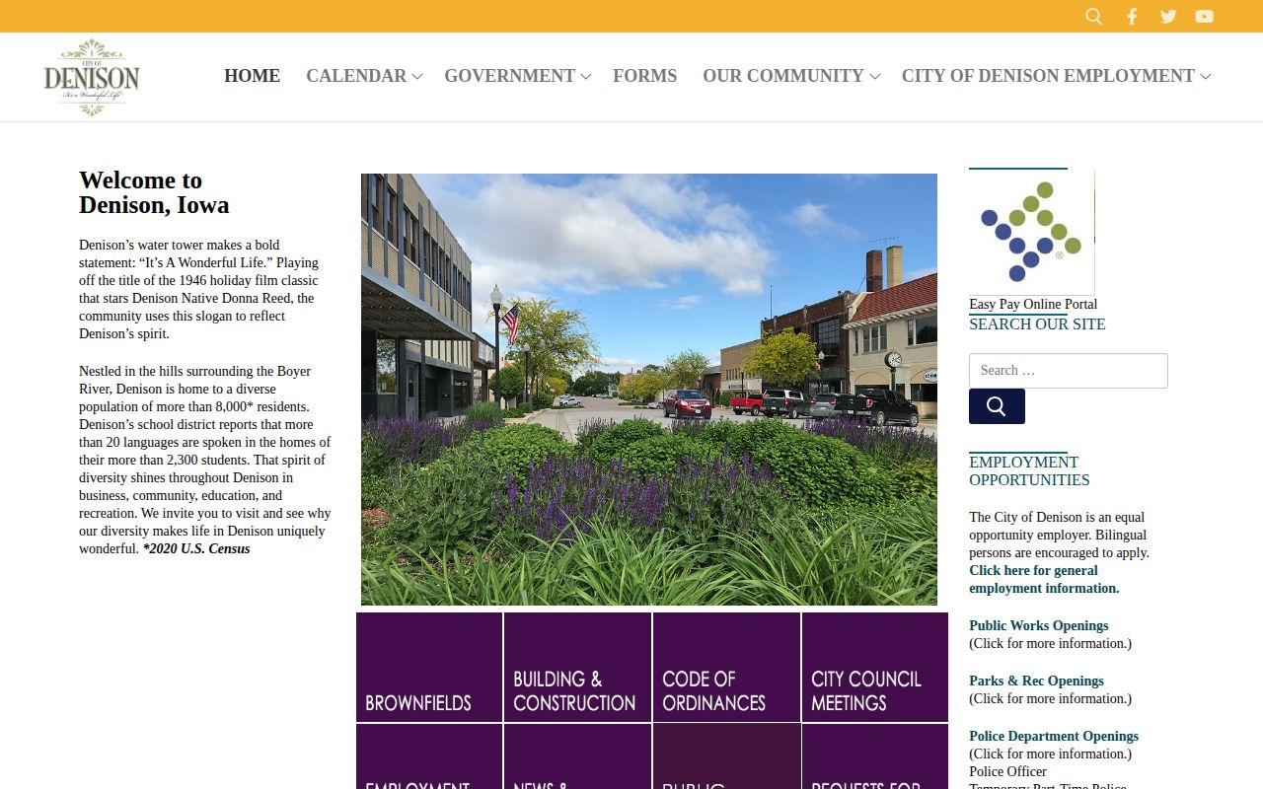
Task: Open the Government menu item
Action: pos(509,76)
